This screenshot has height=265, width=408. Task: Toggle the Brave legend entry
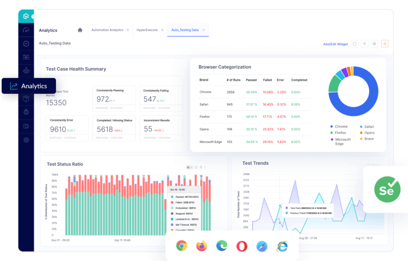[x=367, y=139]
